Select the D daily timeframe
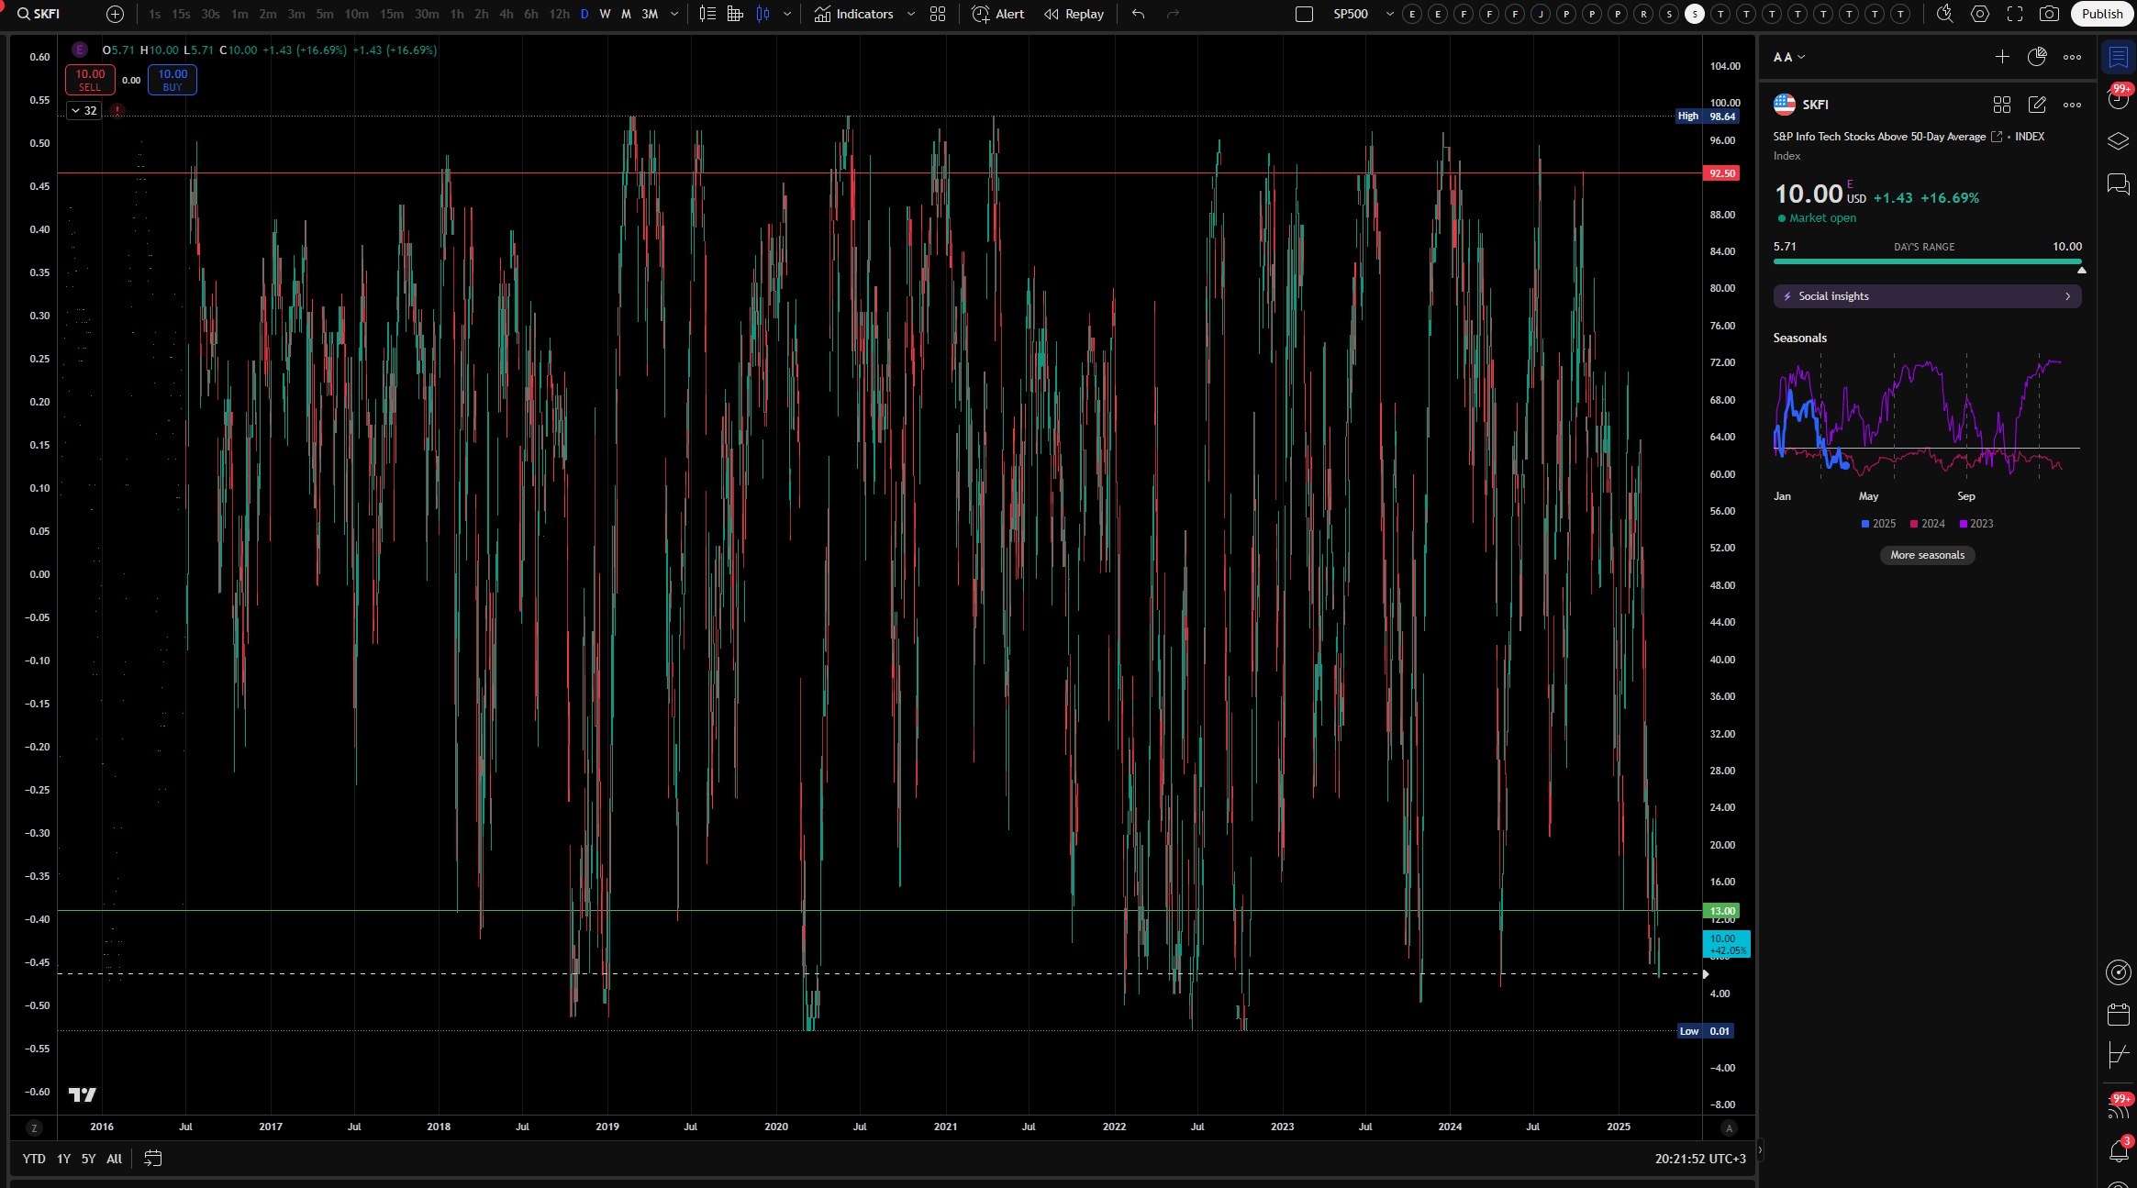 pyautogui.click(x=584, y=14)
